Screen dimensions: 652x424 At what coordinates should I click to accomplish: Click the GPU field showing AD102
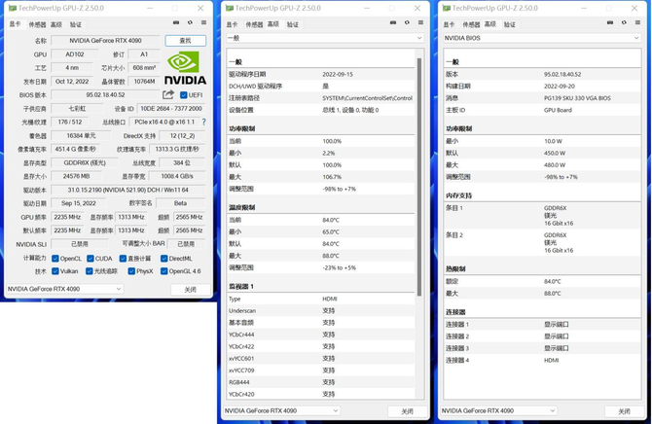[x=75, y=54]
